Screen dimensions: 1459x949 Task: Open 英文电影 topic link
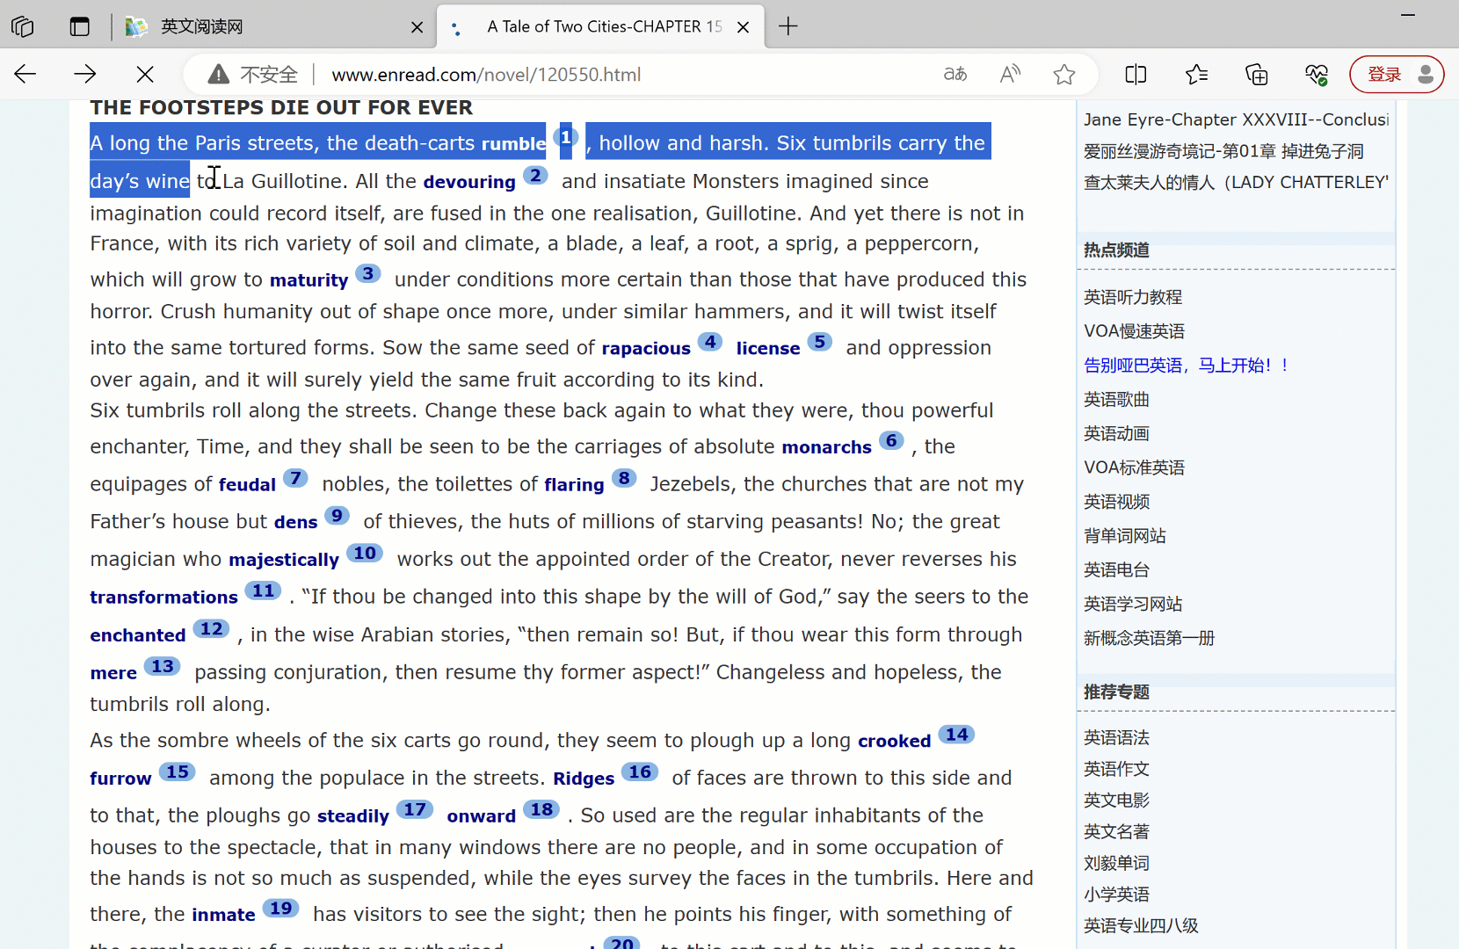[1117, 800]
